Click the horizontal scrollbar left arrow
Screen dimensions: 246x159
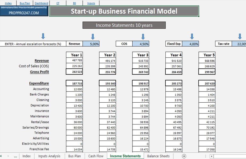pyautogui.click(x=212, y=156)
